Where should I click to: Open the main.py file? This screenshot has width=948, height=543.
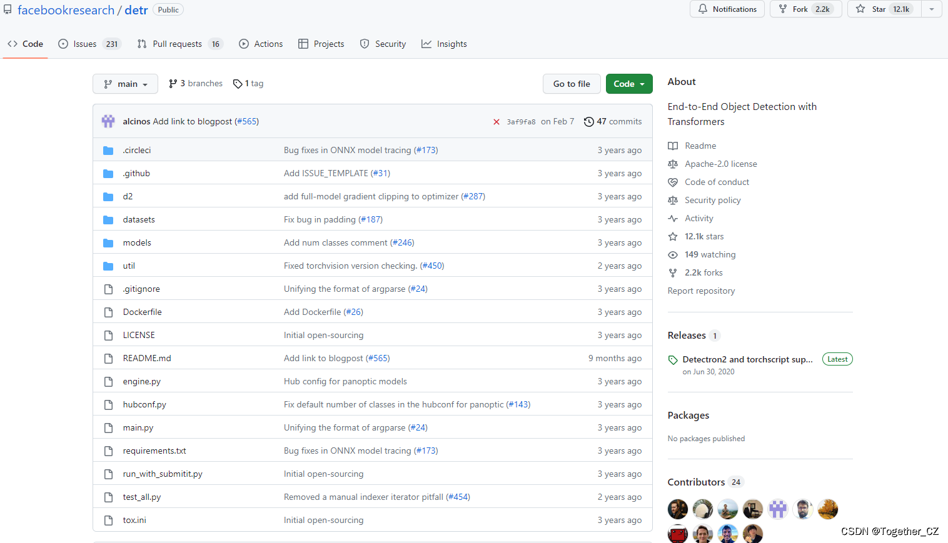click(x=138, y=427)
